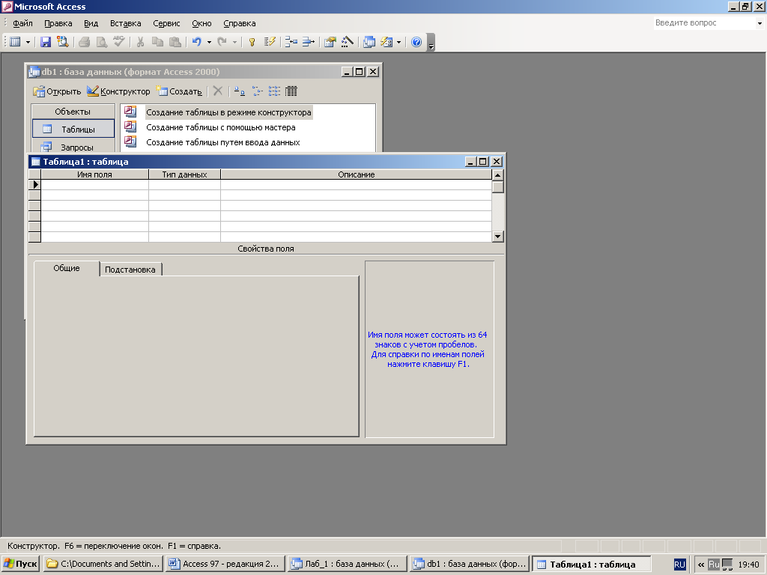This screenshot has width=767, height=575.
Task: Select Создание таблицы с помощью мастера
Action: [221, 127]
